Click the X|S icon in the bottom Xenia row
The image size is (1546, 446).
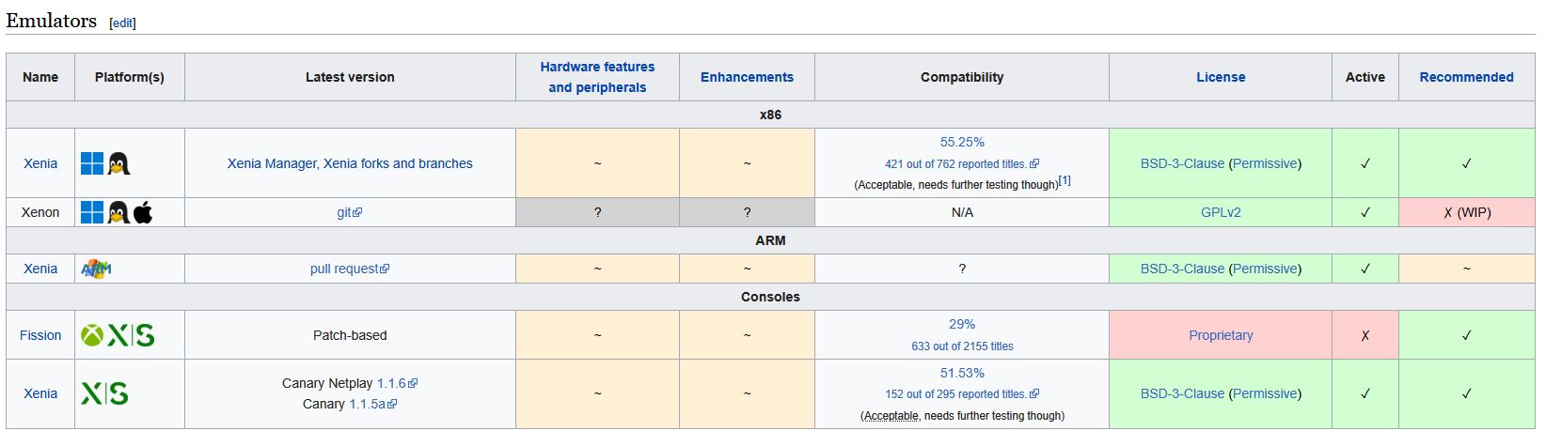104,393
